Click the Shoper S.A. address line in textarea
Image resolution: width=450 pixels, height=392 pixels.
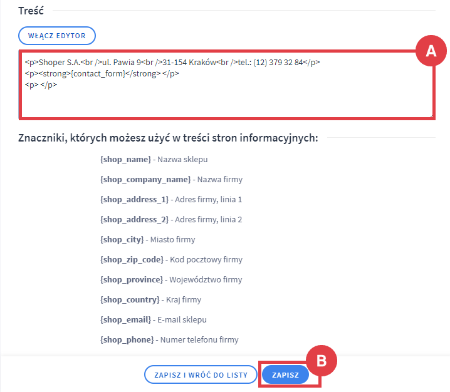173,63
